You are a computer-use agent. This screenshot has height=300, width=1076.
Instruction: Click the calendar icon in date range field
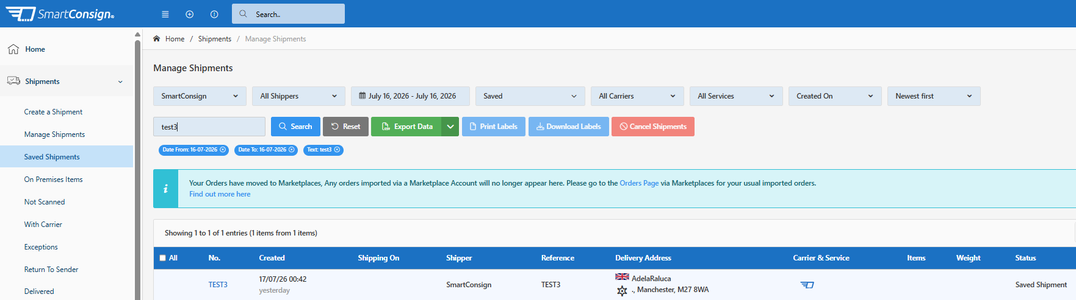[x=363, y=96]
